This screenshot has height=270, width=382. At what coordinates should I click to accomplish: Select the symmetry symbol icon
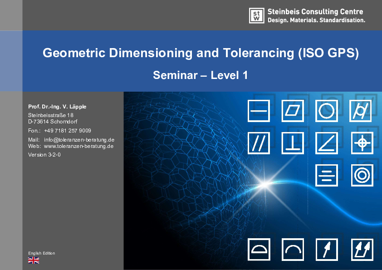tap(327, 176)
